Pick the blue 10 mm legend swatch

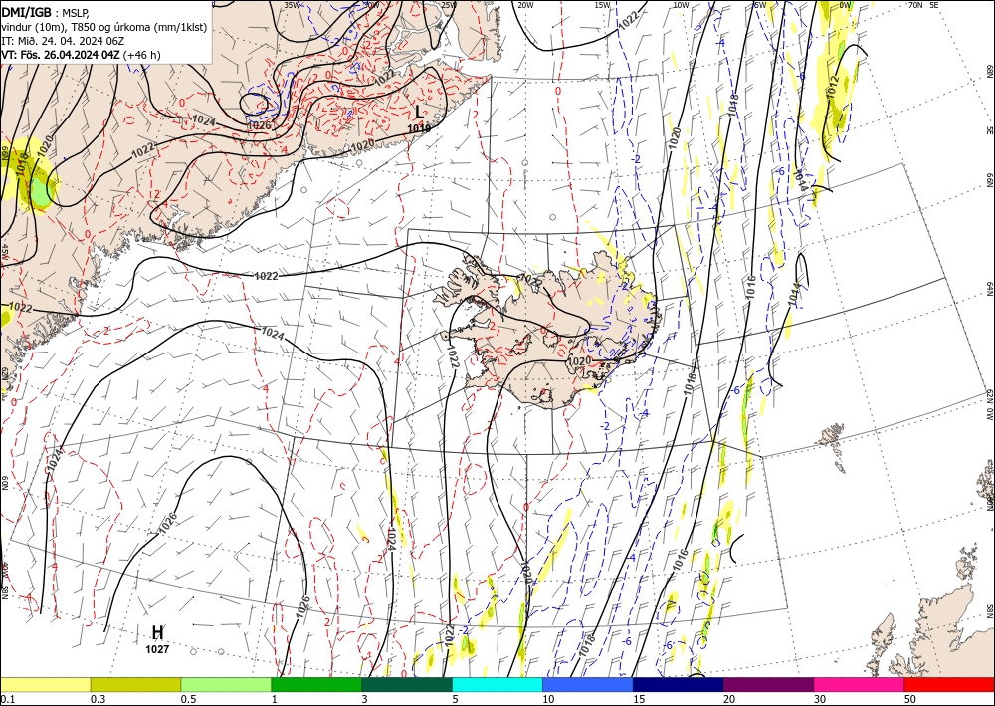pyautogui.click(x=588, y=684)
